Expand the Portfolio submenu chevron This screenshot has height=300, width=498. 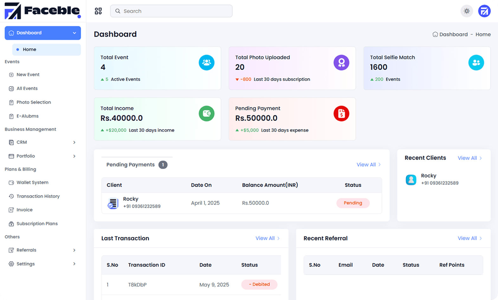[x=74, y=156]
